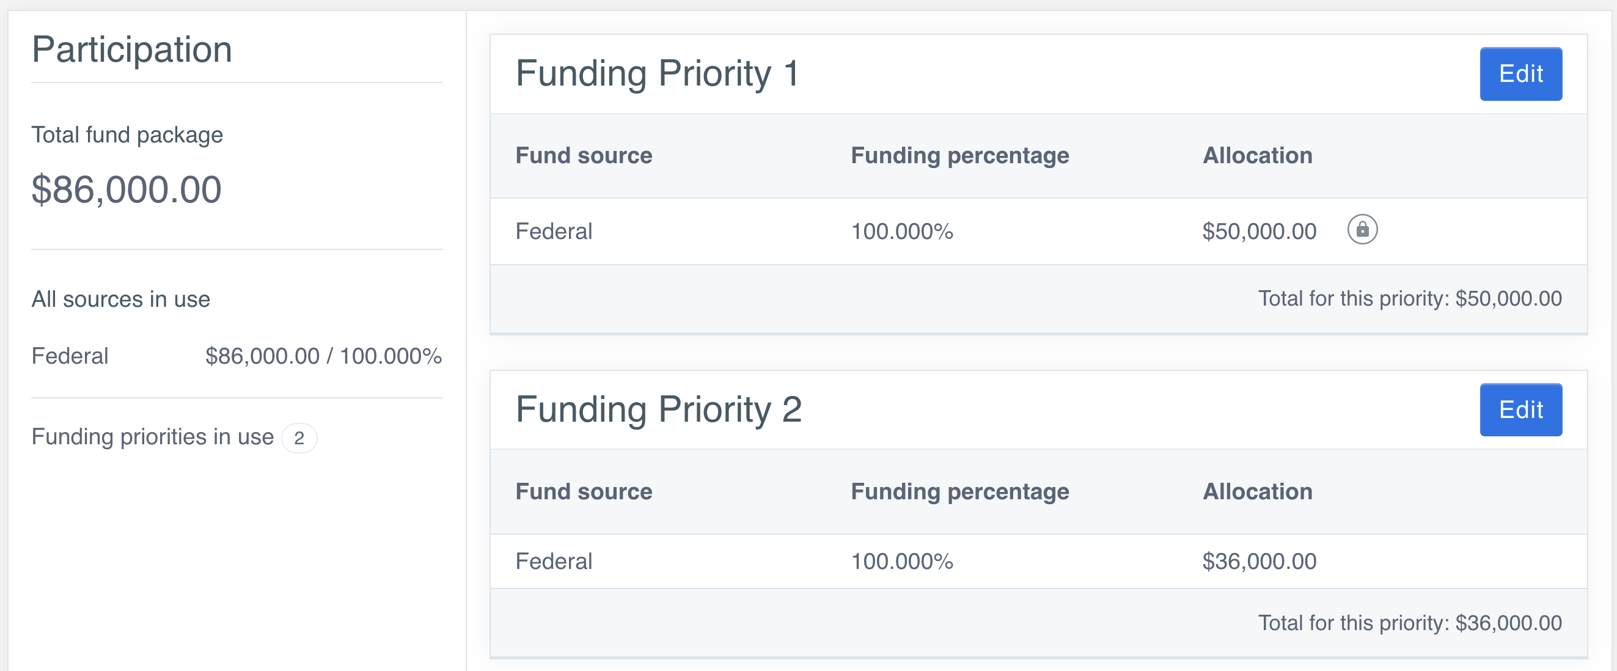Click Funding percentage header in Priority 1

959,155
